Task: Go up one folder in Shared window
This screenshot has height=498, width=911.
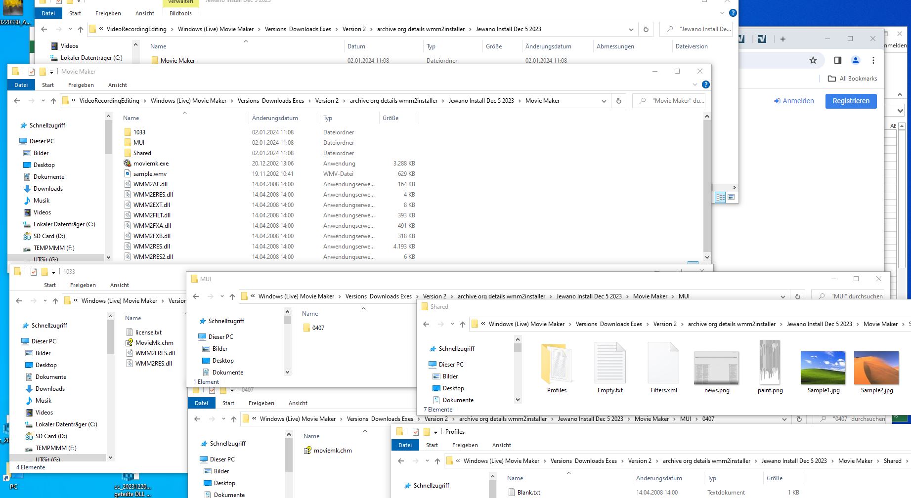Action: (463, 324)
